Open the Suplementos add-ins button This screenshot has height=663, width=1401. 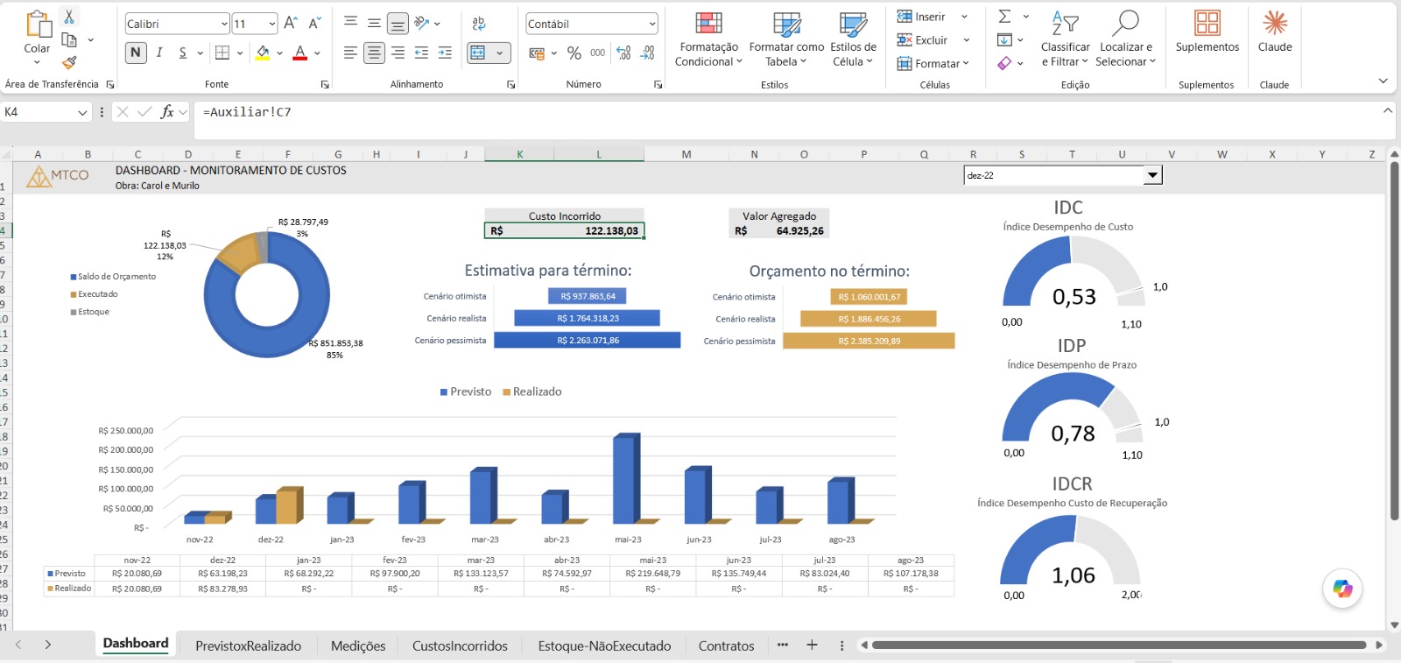click(x=1207, y=32)
